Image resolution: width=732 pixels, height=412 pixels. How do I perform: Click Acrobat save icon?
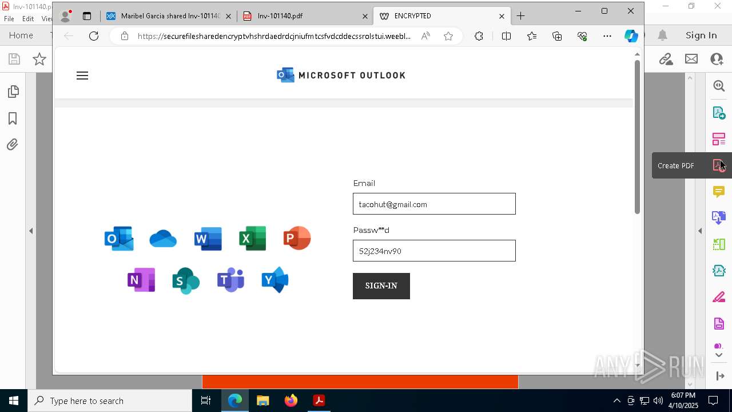tap(14, 59)
